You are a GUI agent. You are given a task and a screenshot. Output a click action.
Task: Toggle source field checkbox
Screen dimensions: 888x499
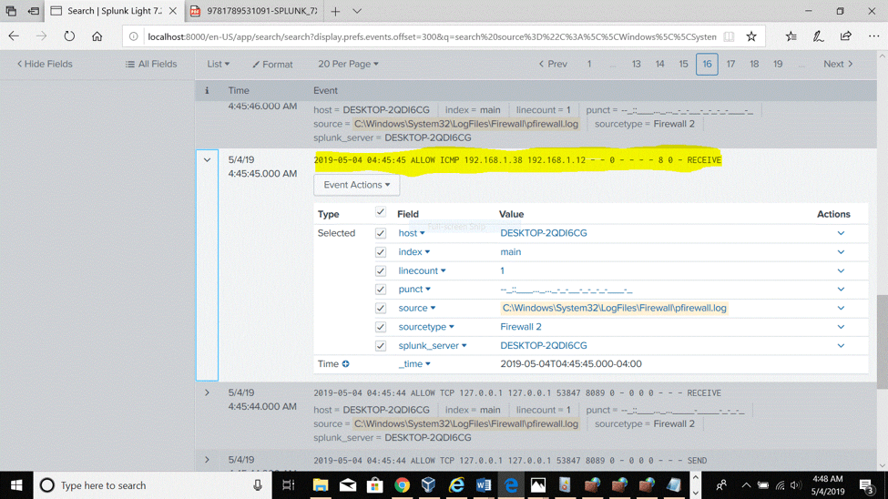(381, 308)
